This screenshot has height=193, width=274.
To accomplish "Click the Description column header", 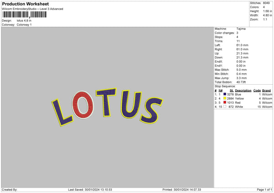I will [243, 91].
